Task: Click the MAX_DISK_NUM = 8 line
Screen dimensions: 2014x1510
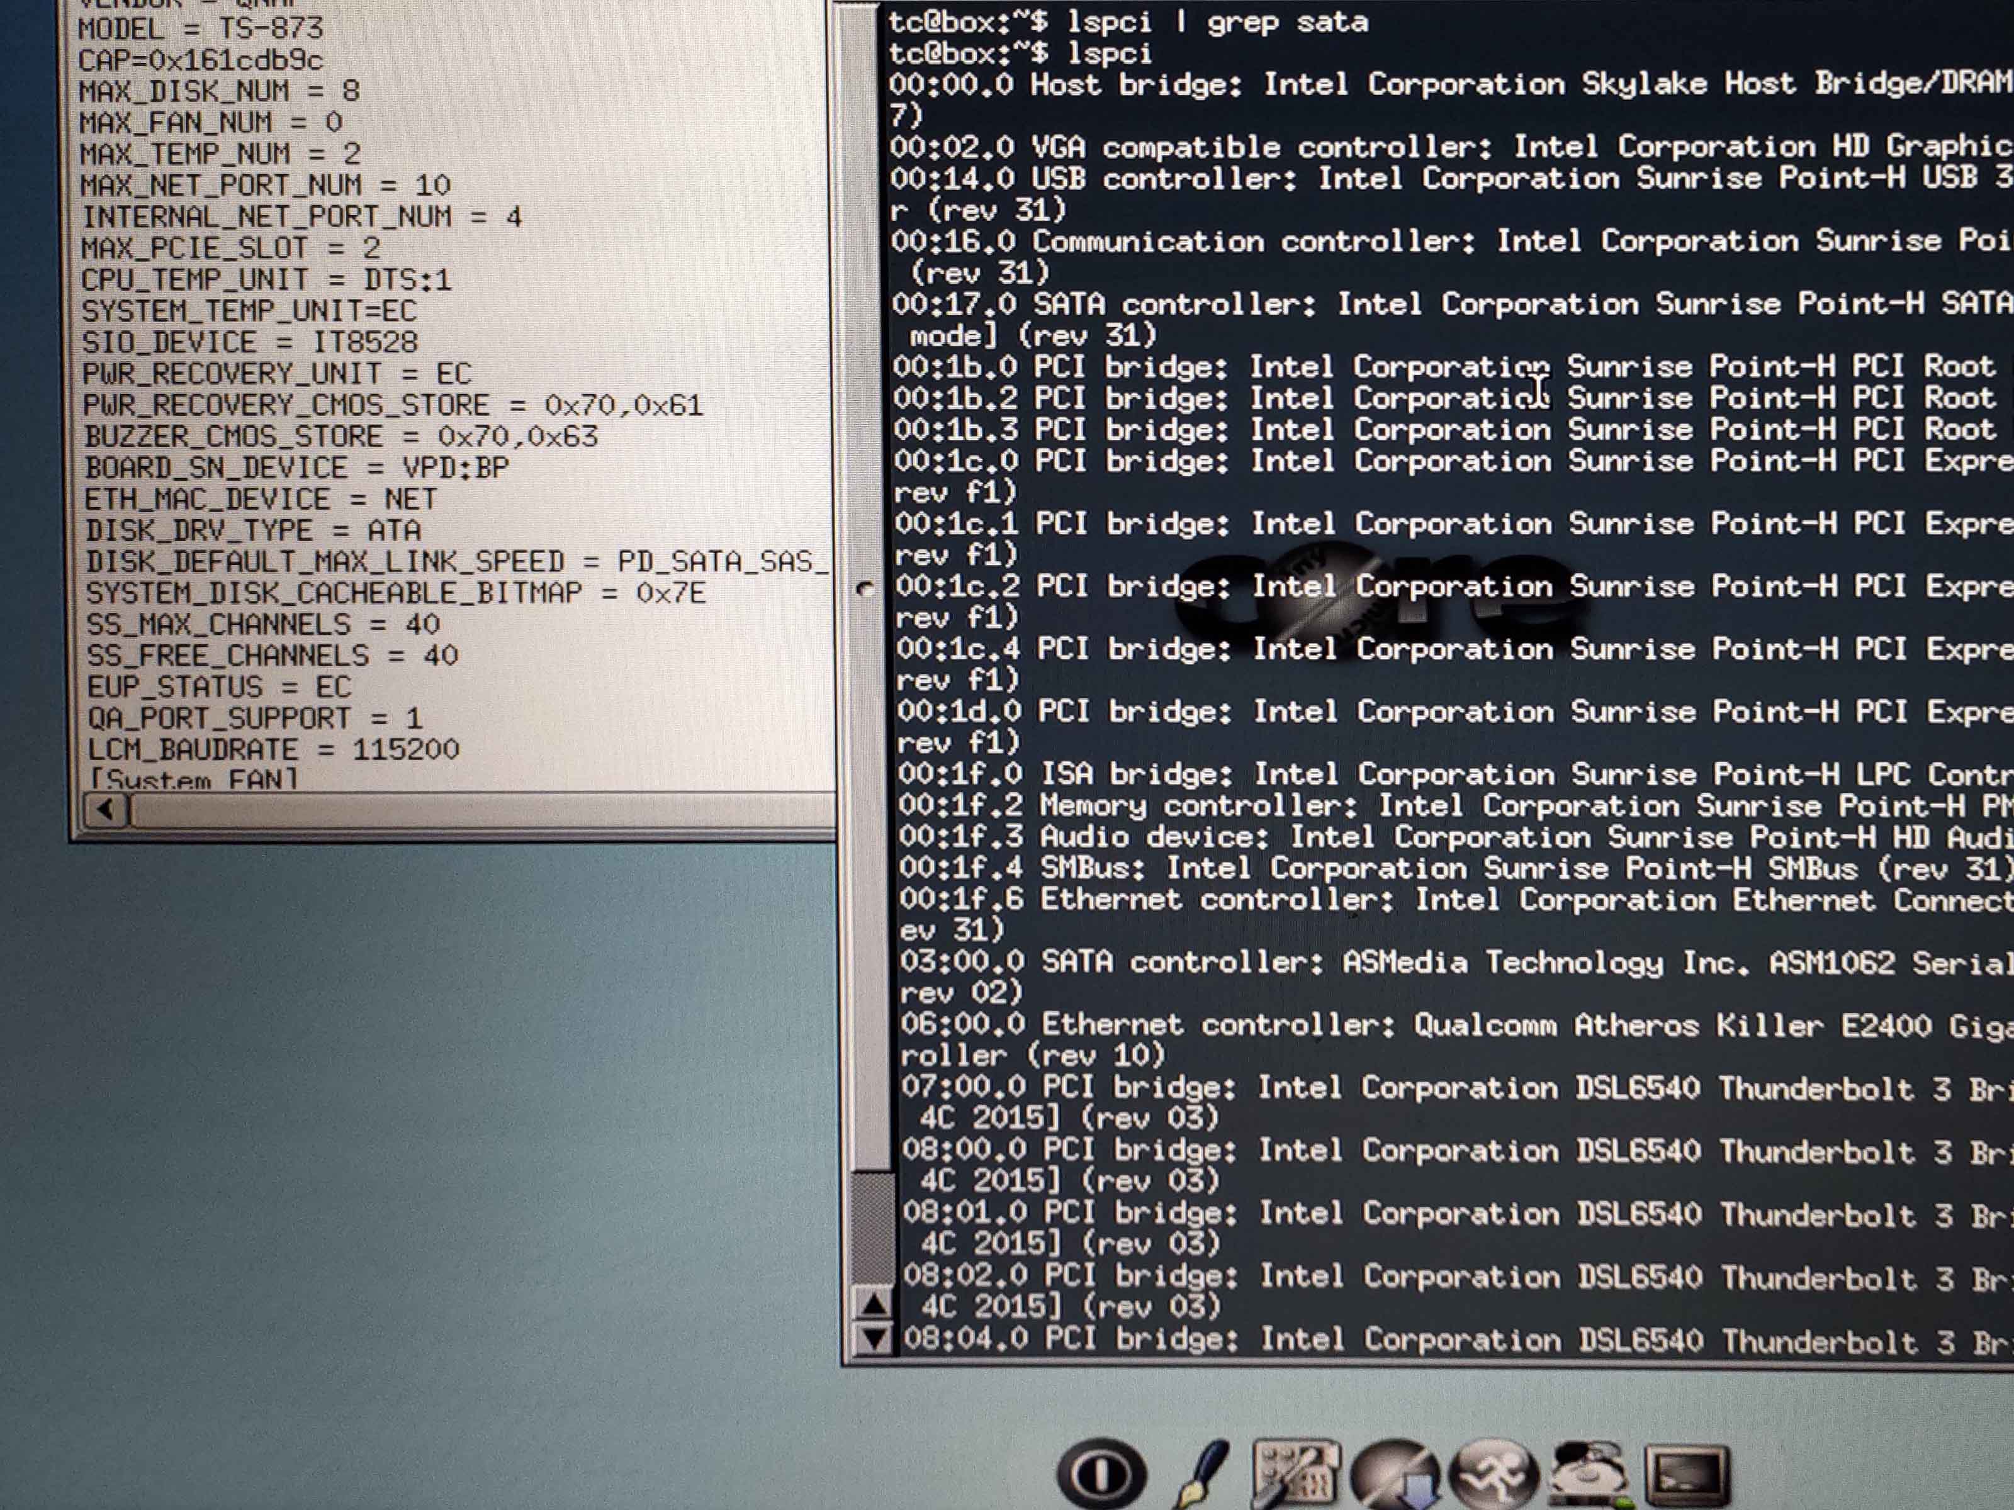Action: (218, 91)
